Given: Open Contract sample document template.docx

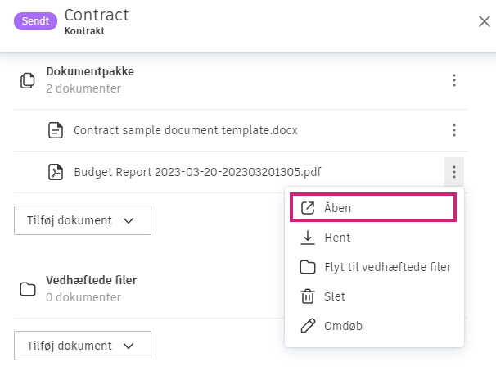Looking at the screenshot, I should (x=185, y=130).
